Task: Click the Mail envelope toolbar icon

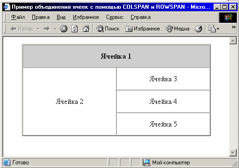Action: (x=212, y=29)
